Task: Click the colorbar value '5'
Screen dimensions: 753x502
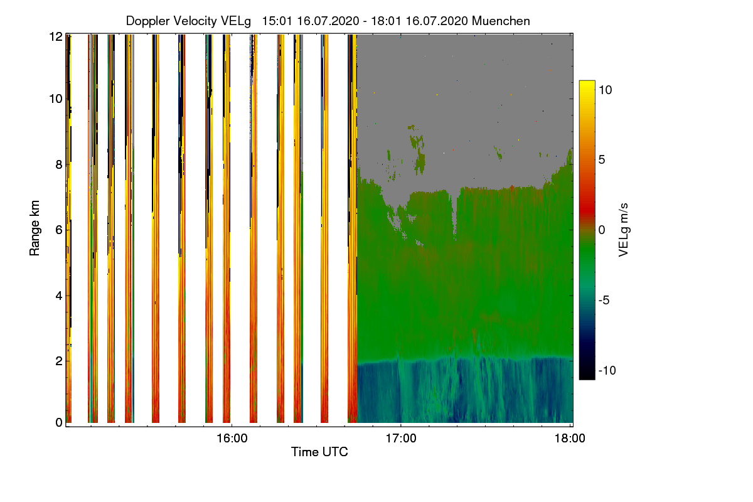Action: click(x=601, y=159)
